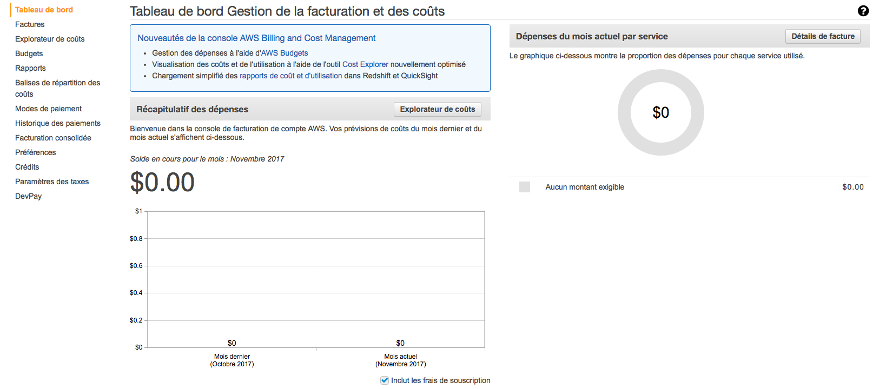Screen dimensions: 886x389
Task: Open Factures in the sidebar
Action: (30, 24)
